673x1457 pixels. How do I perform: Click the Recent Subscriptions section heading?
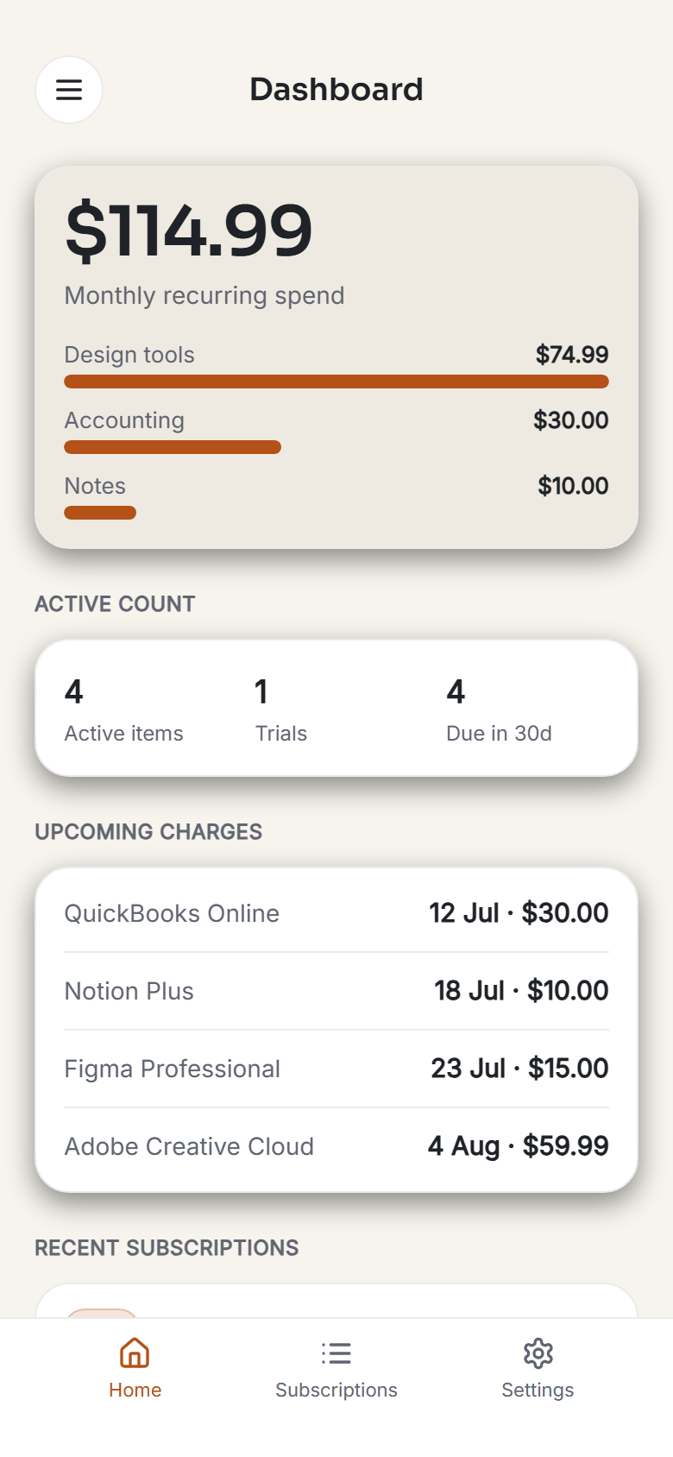tap(167, 1248)
